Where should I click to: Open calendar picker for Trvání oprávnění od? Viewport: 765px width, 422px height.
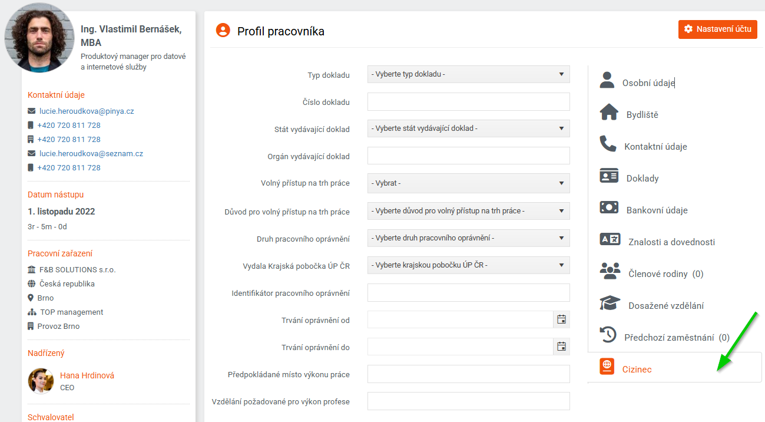tap(561, 319)
